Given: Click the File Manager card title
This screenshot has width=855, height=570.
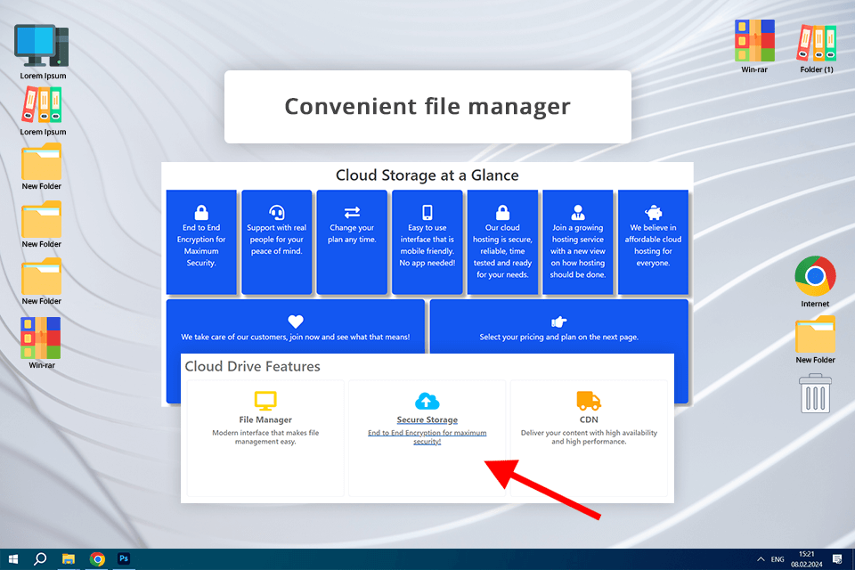Looking at the screenshot, I should point(265,419).
